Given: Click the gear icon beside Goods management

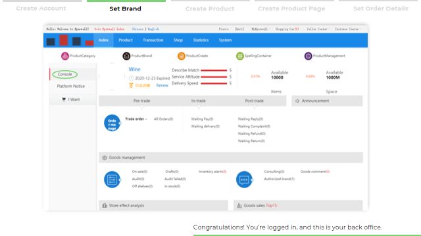Looking at the screenshot, I should click(105, 157).
